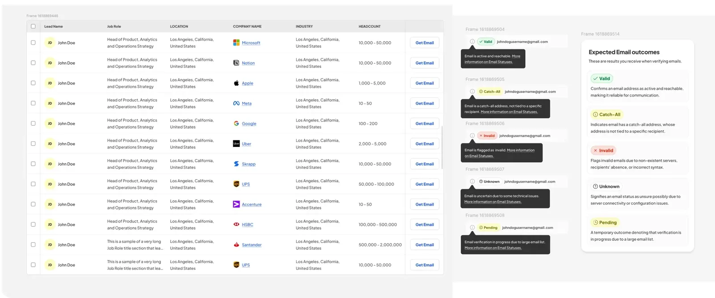Click Get Email for the Microsoft row

click(425, 43)
